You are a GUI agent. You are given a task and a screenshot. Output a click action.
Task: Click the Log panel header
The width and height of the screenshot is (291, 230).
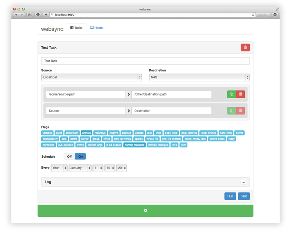[145, 182]
